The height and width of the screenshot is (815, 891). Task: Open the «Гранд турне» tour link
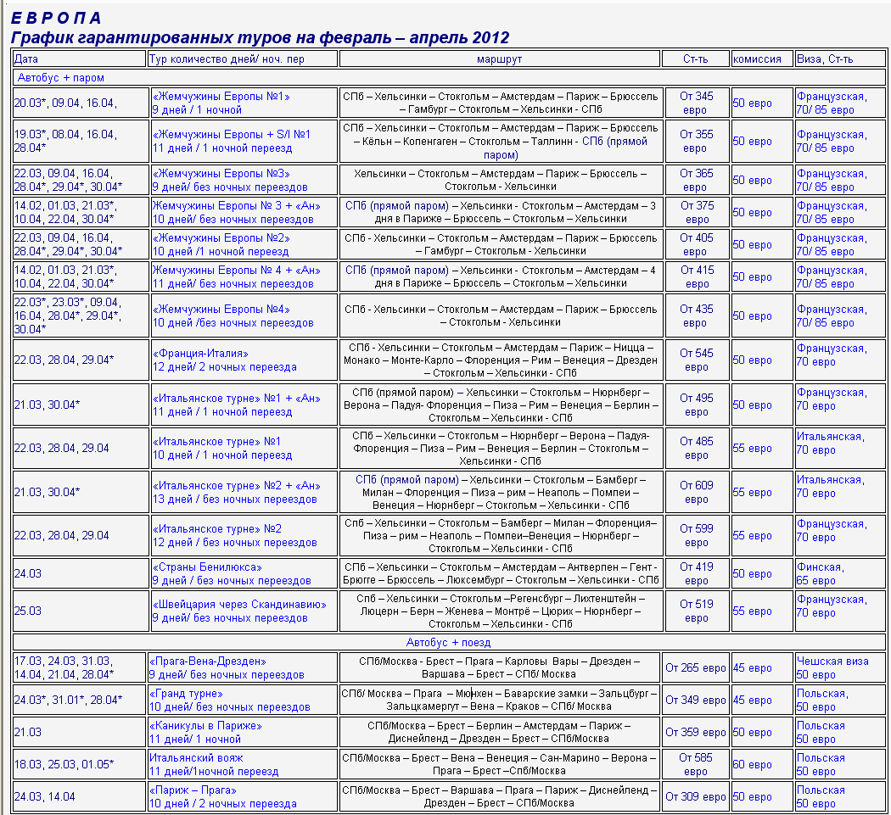click(x=186, y=693)
